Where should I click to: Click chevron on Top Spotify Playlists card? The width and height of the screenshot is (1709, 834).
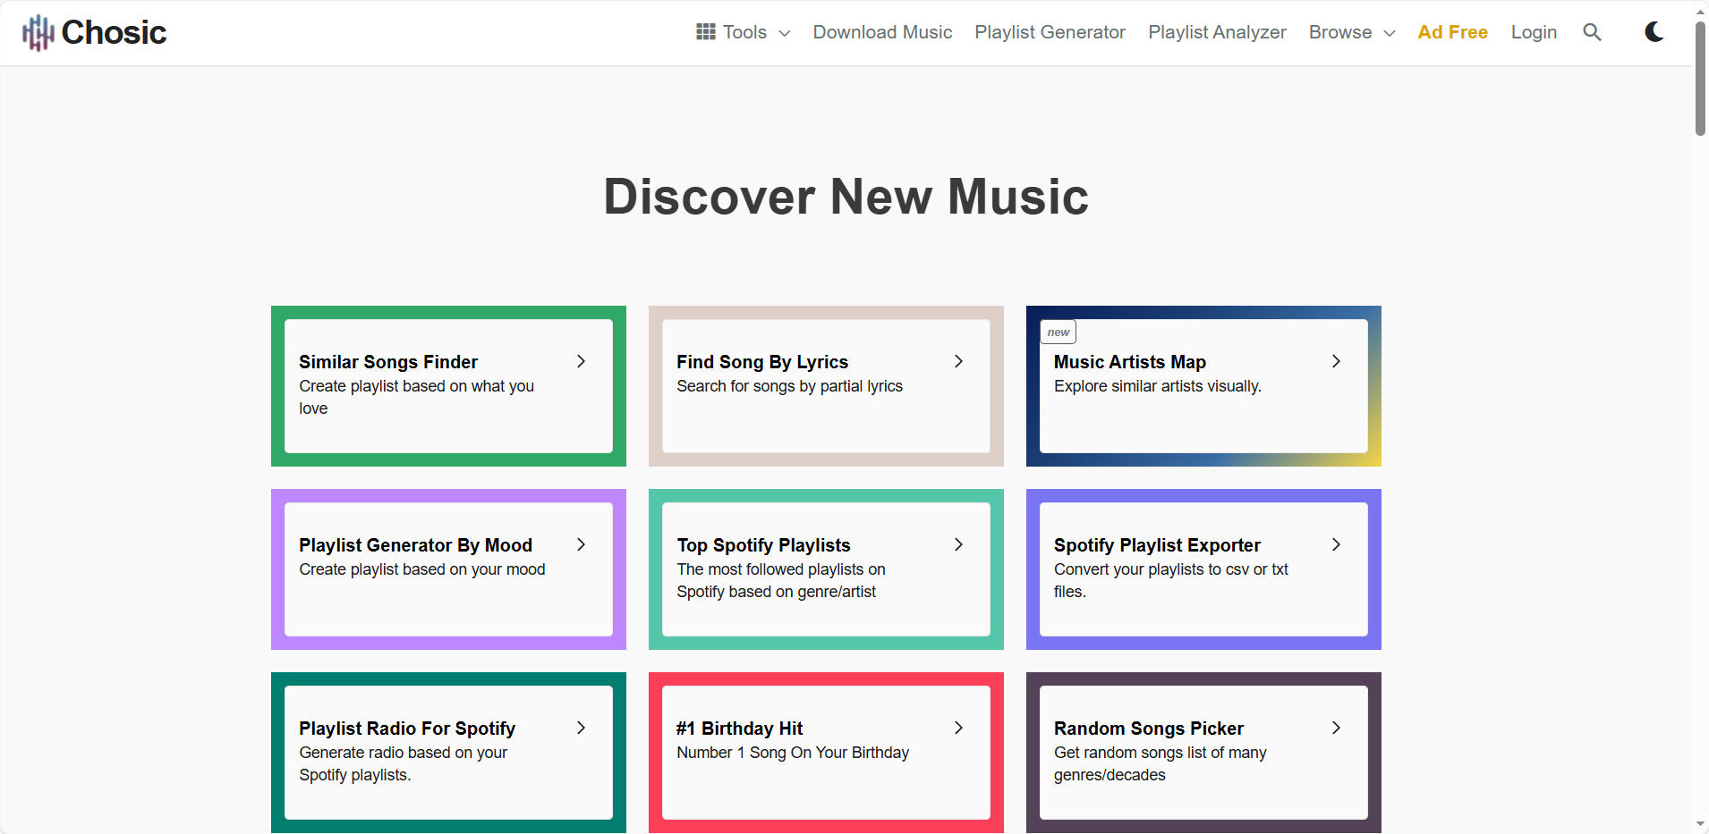(958, 544)
